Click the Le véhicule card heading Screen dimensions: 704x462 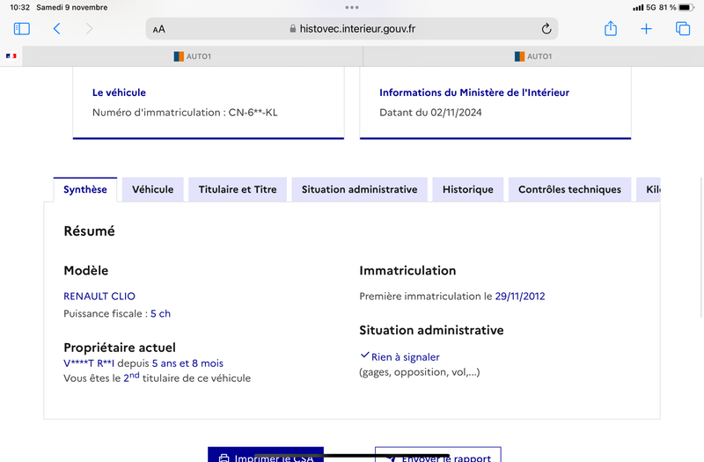119,92
